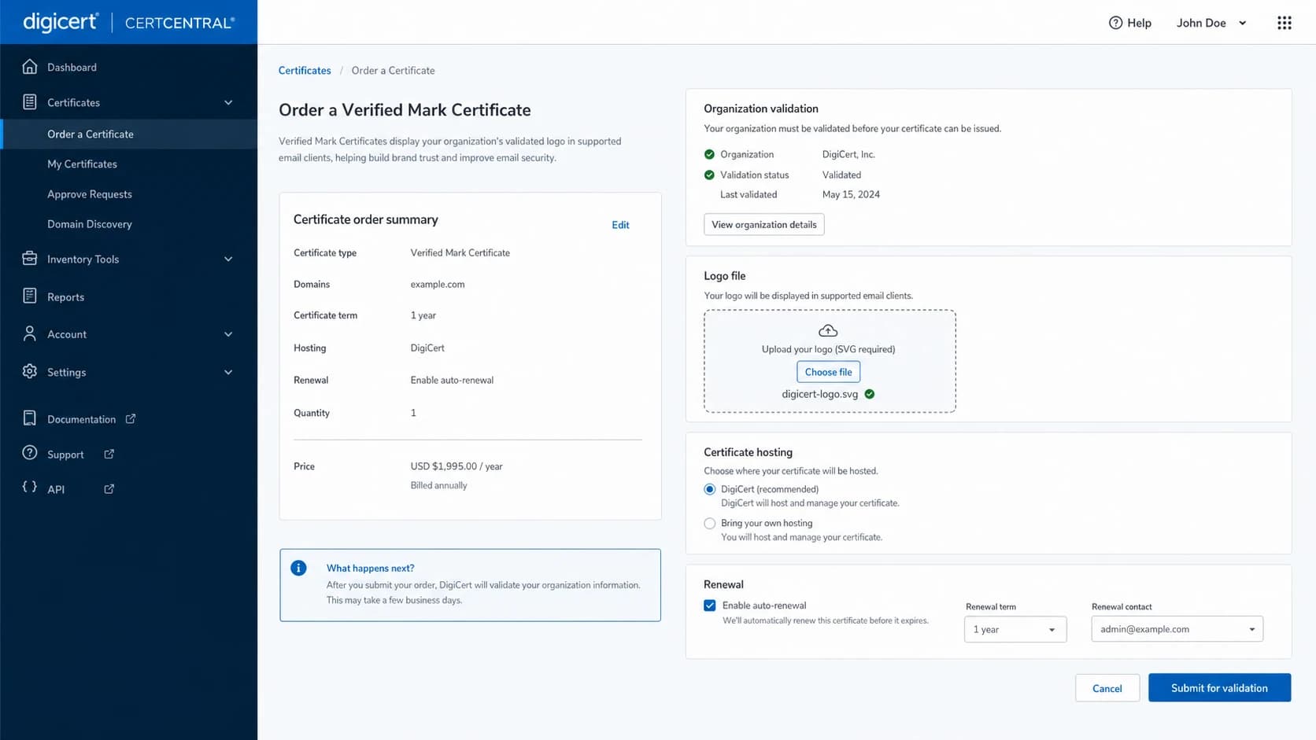Select DigiCert (recommended) hosting option
Screen dimensions: 1316x740
710,489
